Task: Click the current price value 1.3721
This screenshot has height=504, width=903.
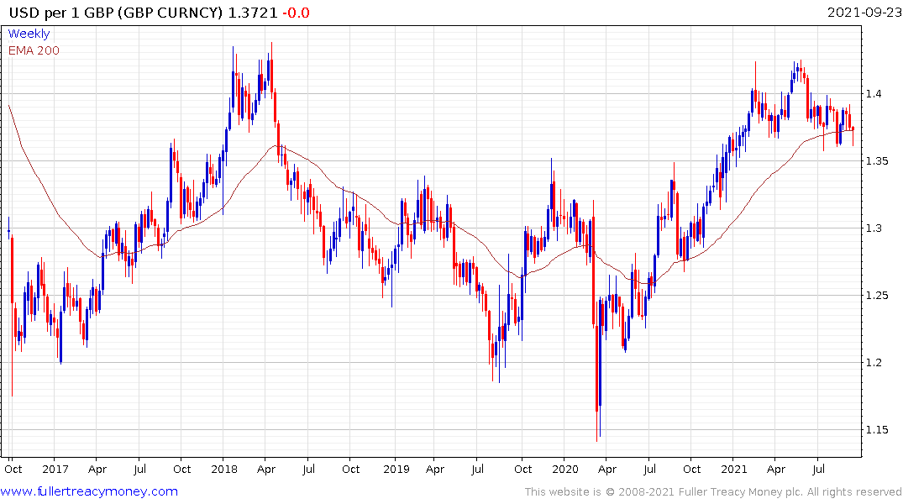Action: [253, 13]
